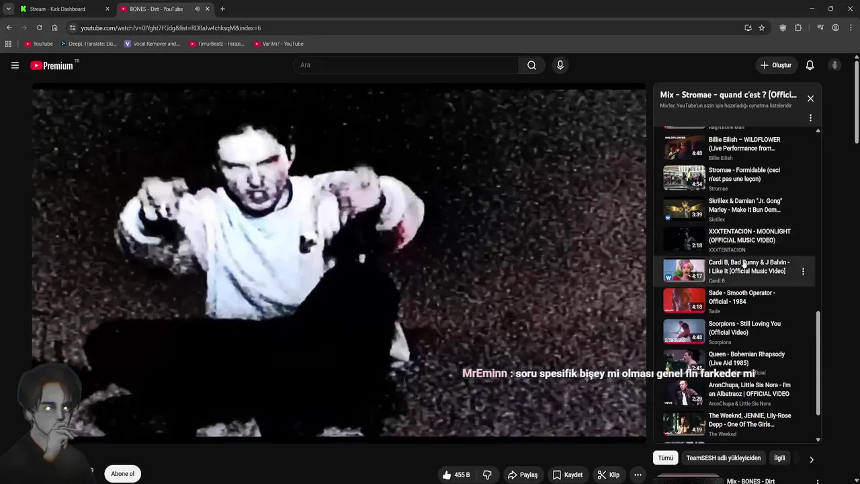Viewport: 860px width, 484px height.
Task: Reload the page in the browser toolbar
Action: [x=39, y=28]
